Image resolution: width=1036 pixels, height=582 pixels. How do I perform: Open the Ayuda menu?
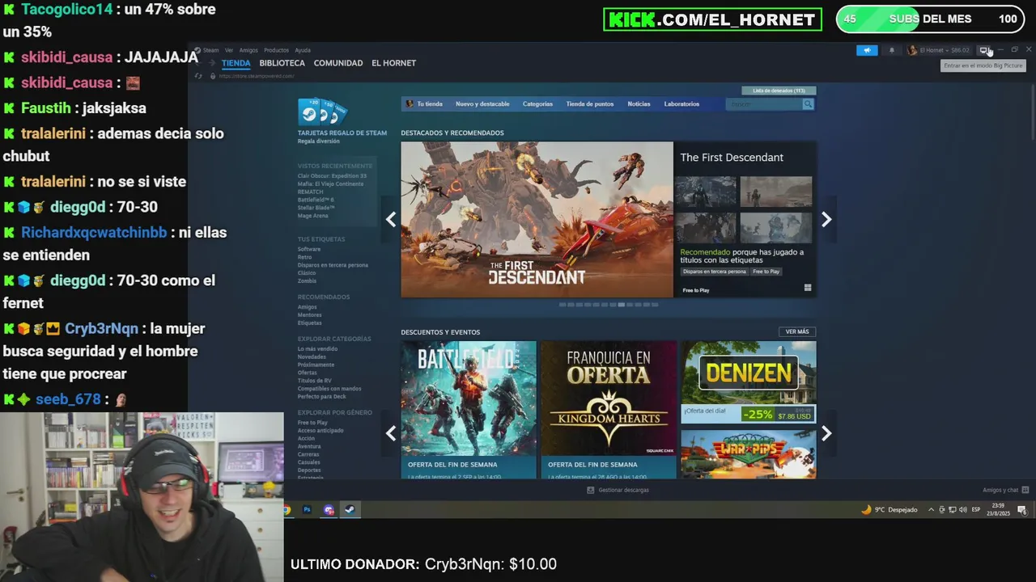coord(303,50)
